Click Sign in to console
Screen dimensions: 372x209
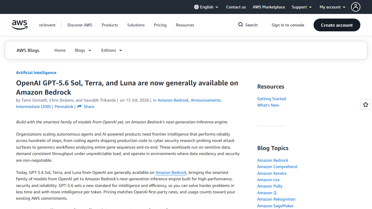tap(288, 25)
